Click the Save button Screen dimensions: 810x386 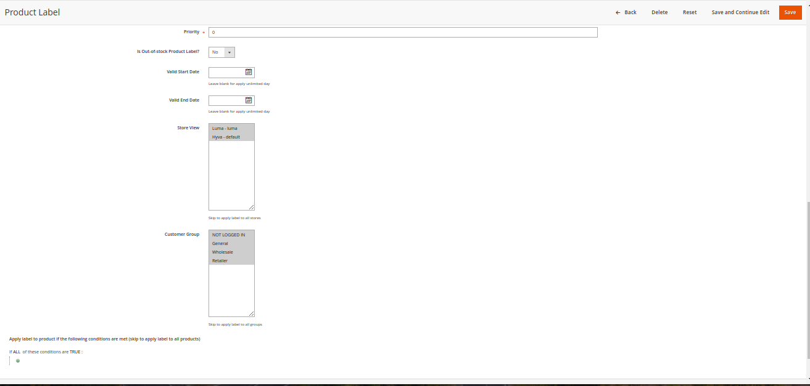pyautogui.click(x=790, y=12)
